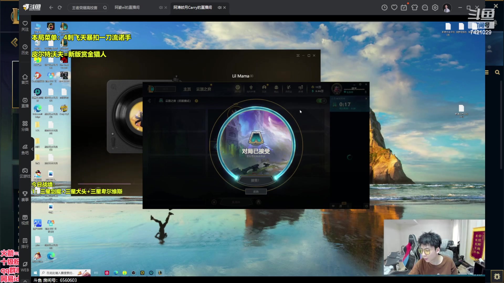
Task: Click Edge icon on streamed taskbar
Action: coord(116,273)
